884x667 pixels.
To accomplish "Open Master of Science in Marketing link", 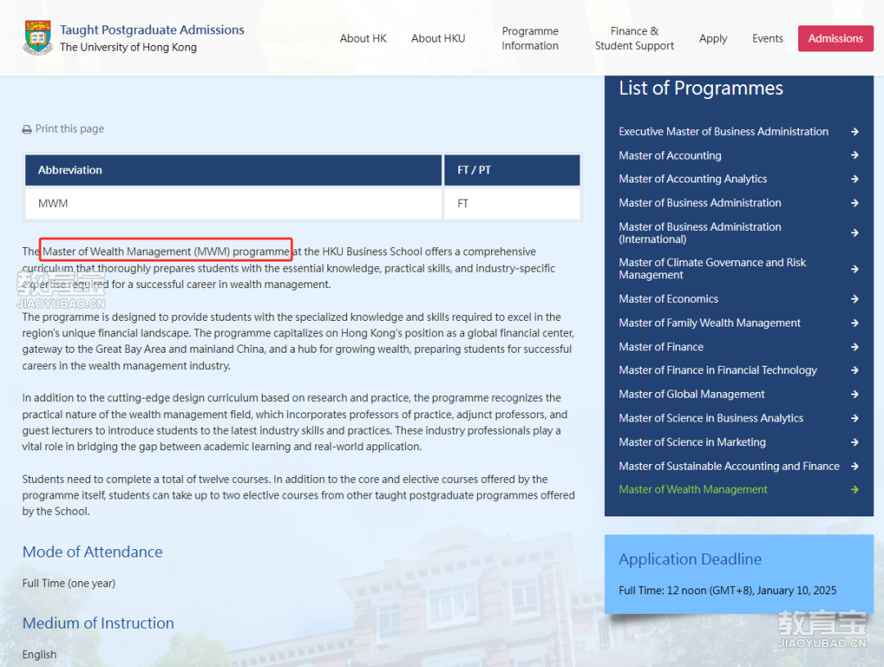I will (x=692, y=443).
